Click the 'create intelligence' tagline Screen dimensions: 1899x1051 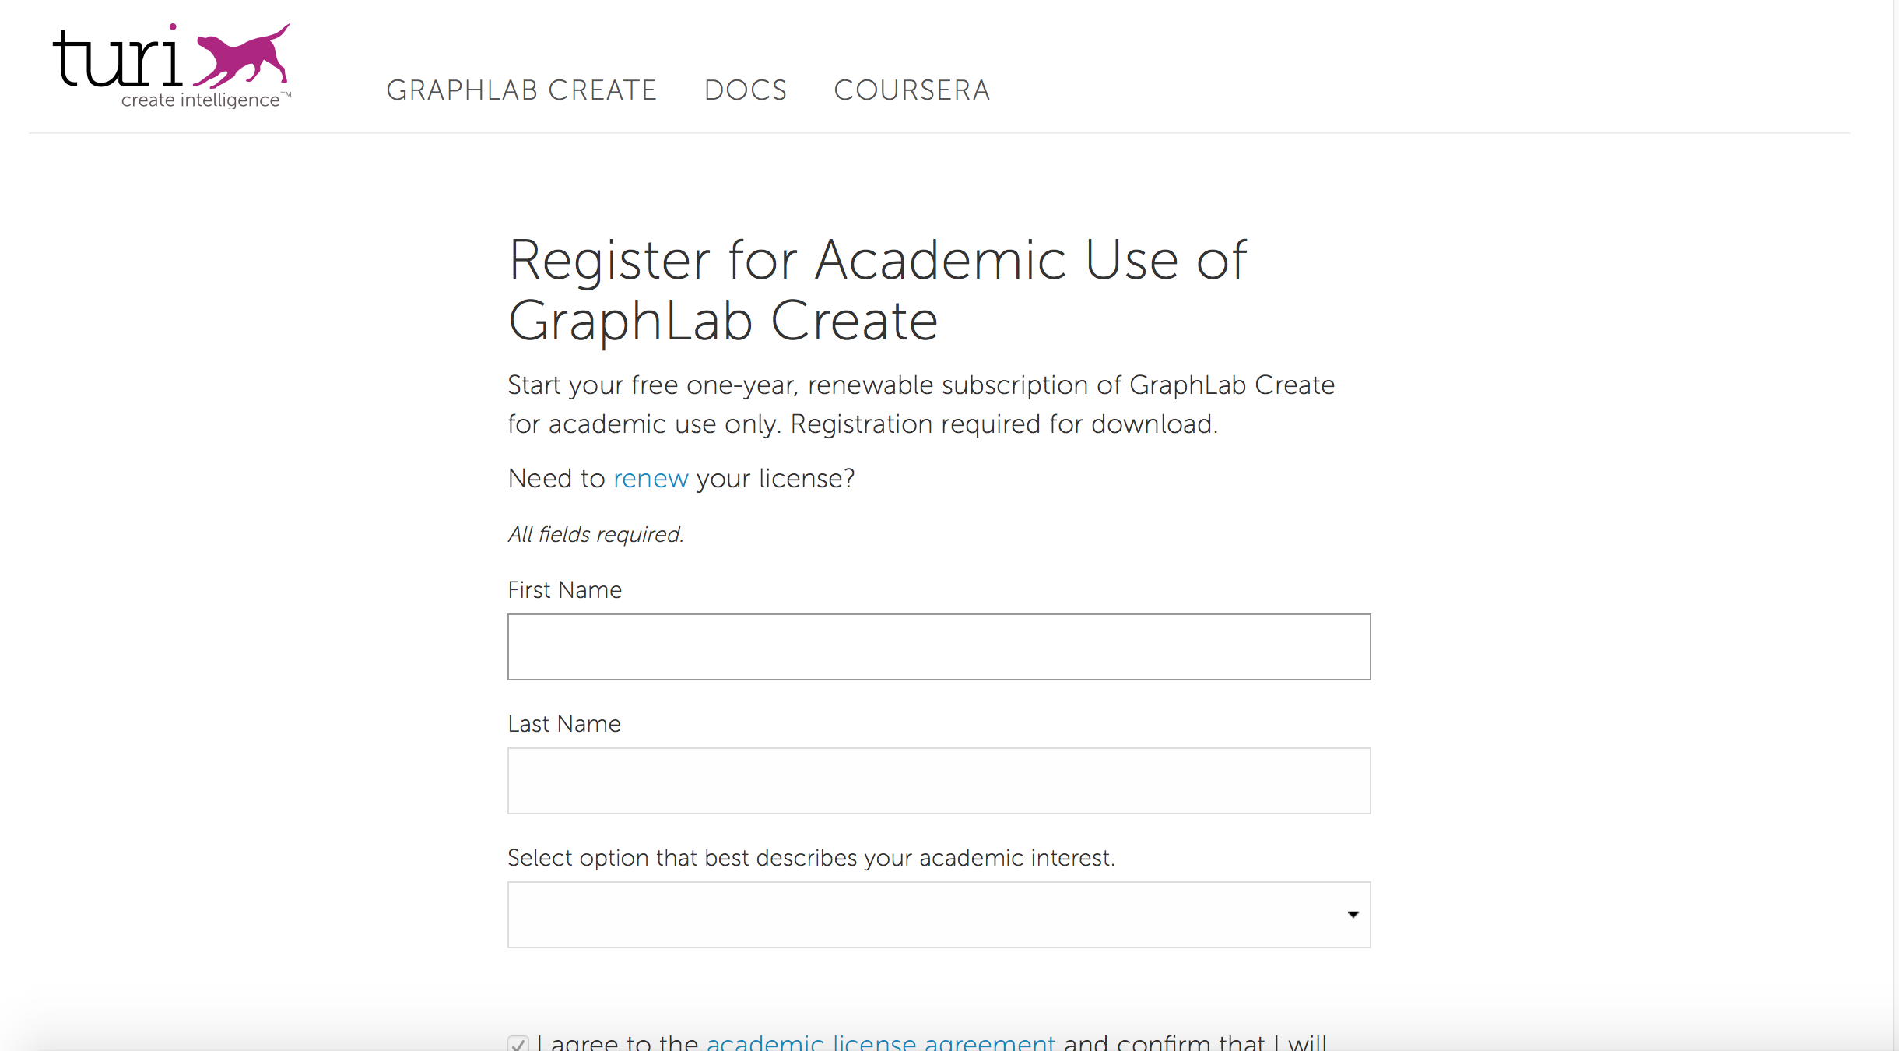tap(201, 100)
